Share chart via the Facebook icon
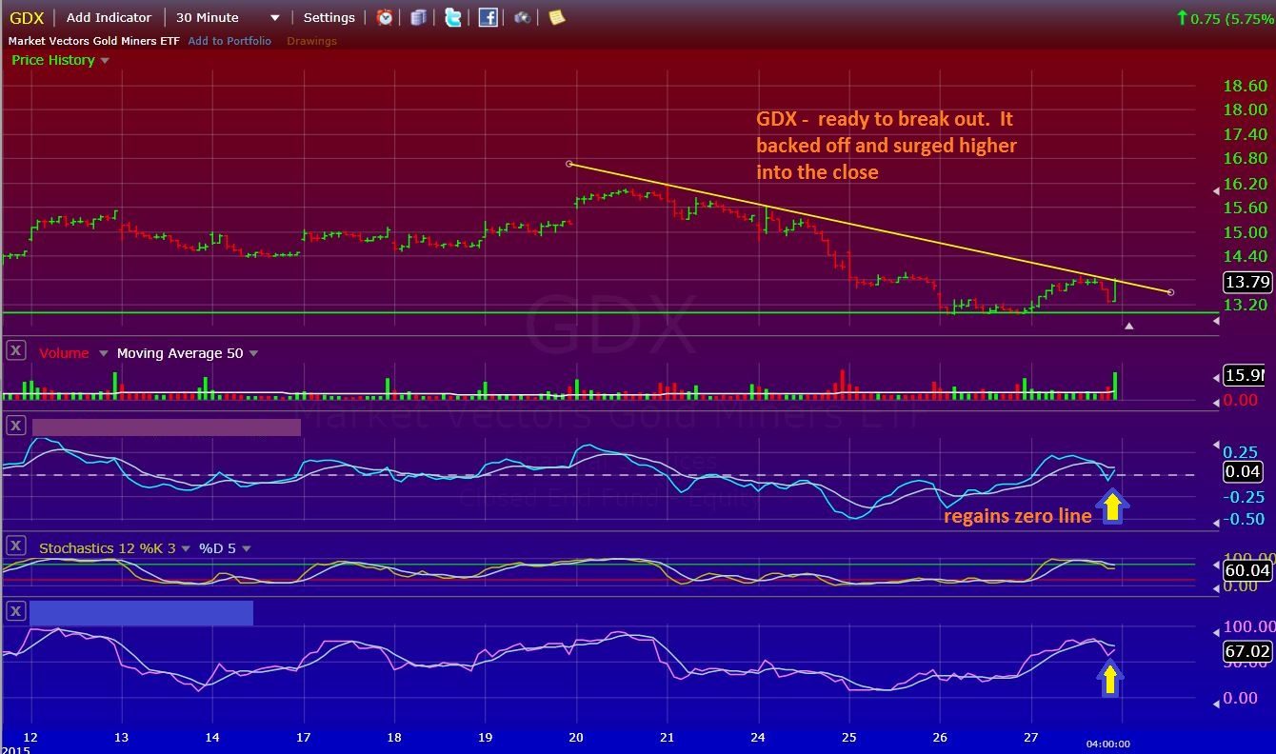This screenshot has width=1276, height=754. pos(488,17)
